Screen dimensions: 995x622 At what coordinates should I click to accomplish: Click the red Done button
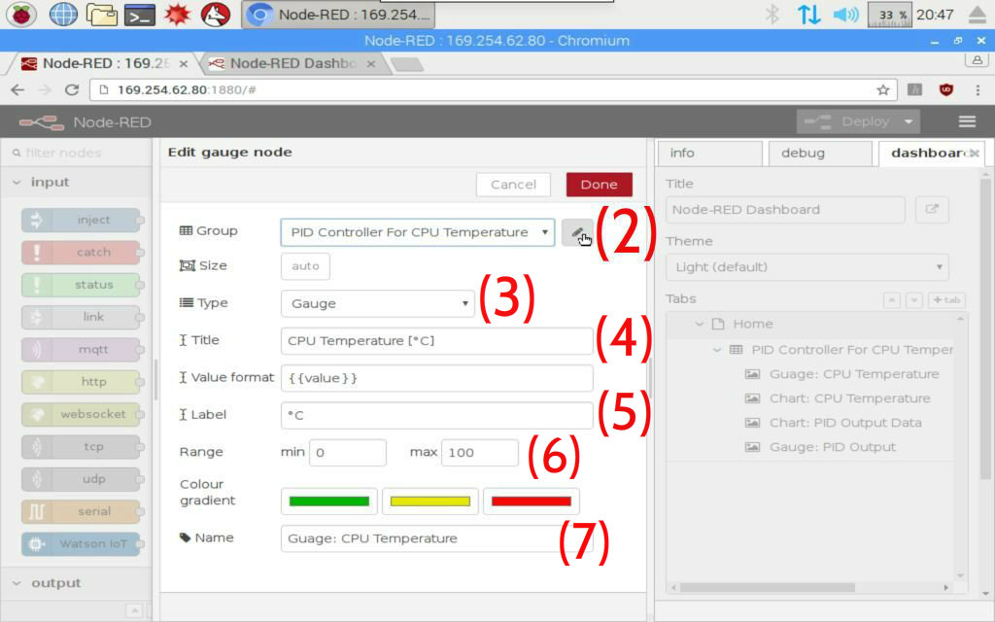(x=599, y=185)
